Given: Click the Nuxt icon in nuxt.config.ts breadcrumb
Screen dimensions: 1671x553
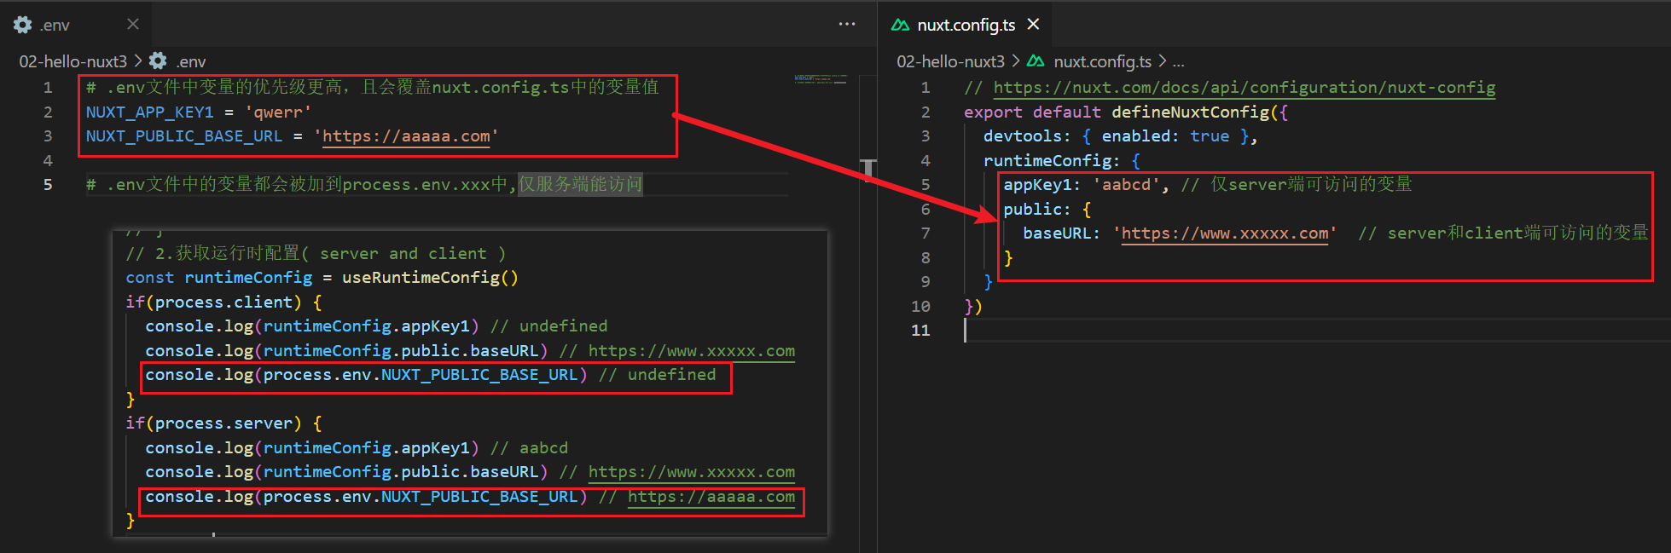Looking at the screenshot, I should (x=1036, y=61).
